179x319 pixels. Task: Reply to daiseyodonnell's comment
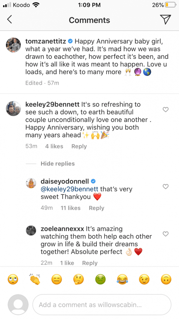97,208
